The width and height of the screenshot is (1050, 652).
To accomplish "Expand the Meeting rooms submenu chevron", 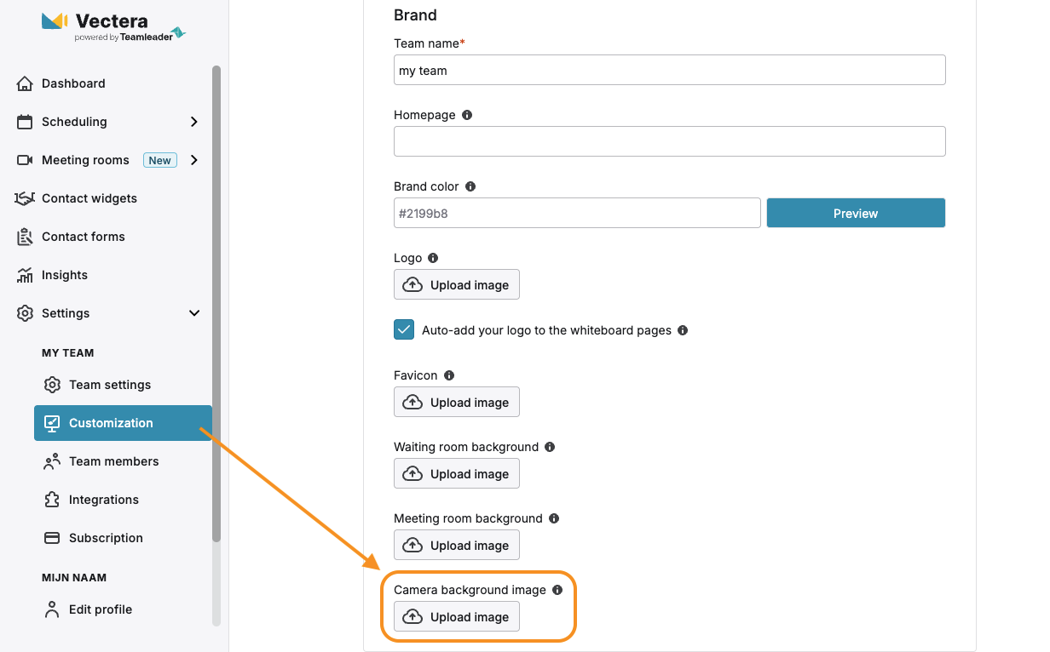I will [x=194, y=160].
